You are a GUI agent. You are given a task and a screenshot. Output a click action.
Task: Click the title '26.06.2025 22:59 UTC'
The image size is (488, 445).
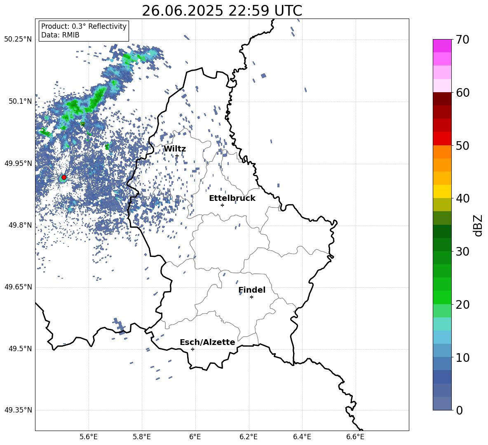pos(222,11)
